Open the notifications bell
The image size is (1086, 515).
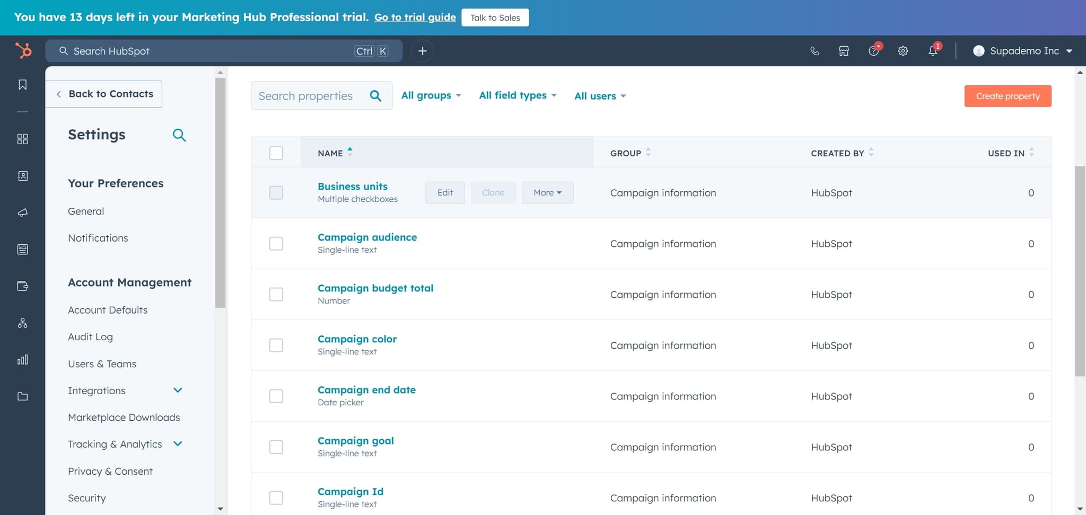[x=933, y=51]
